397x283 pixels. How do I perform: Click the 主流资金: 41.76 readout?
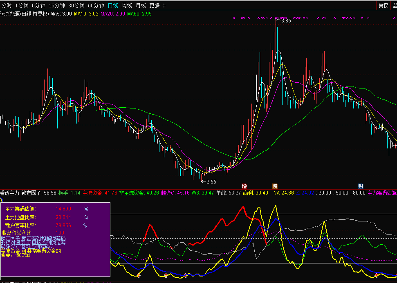[x=100, y=193]
